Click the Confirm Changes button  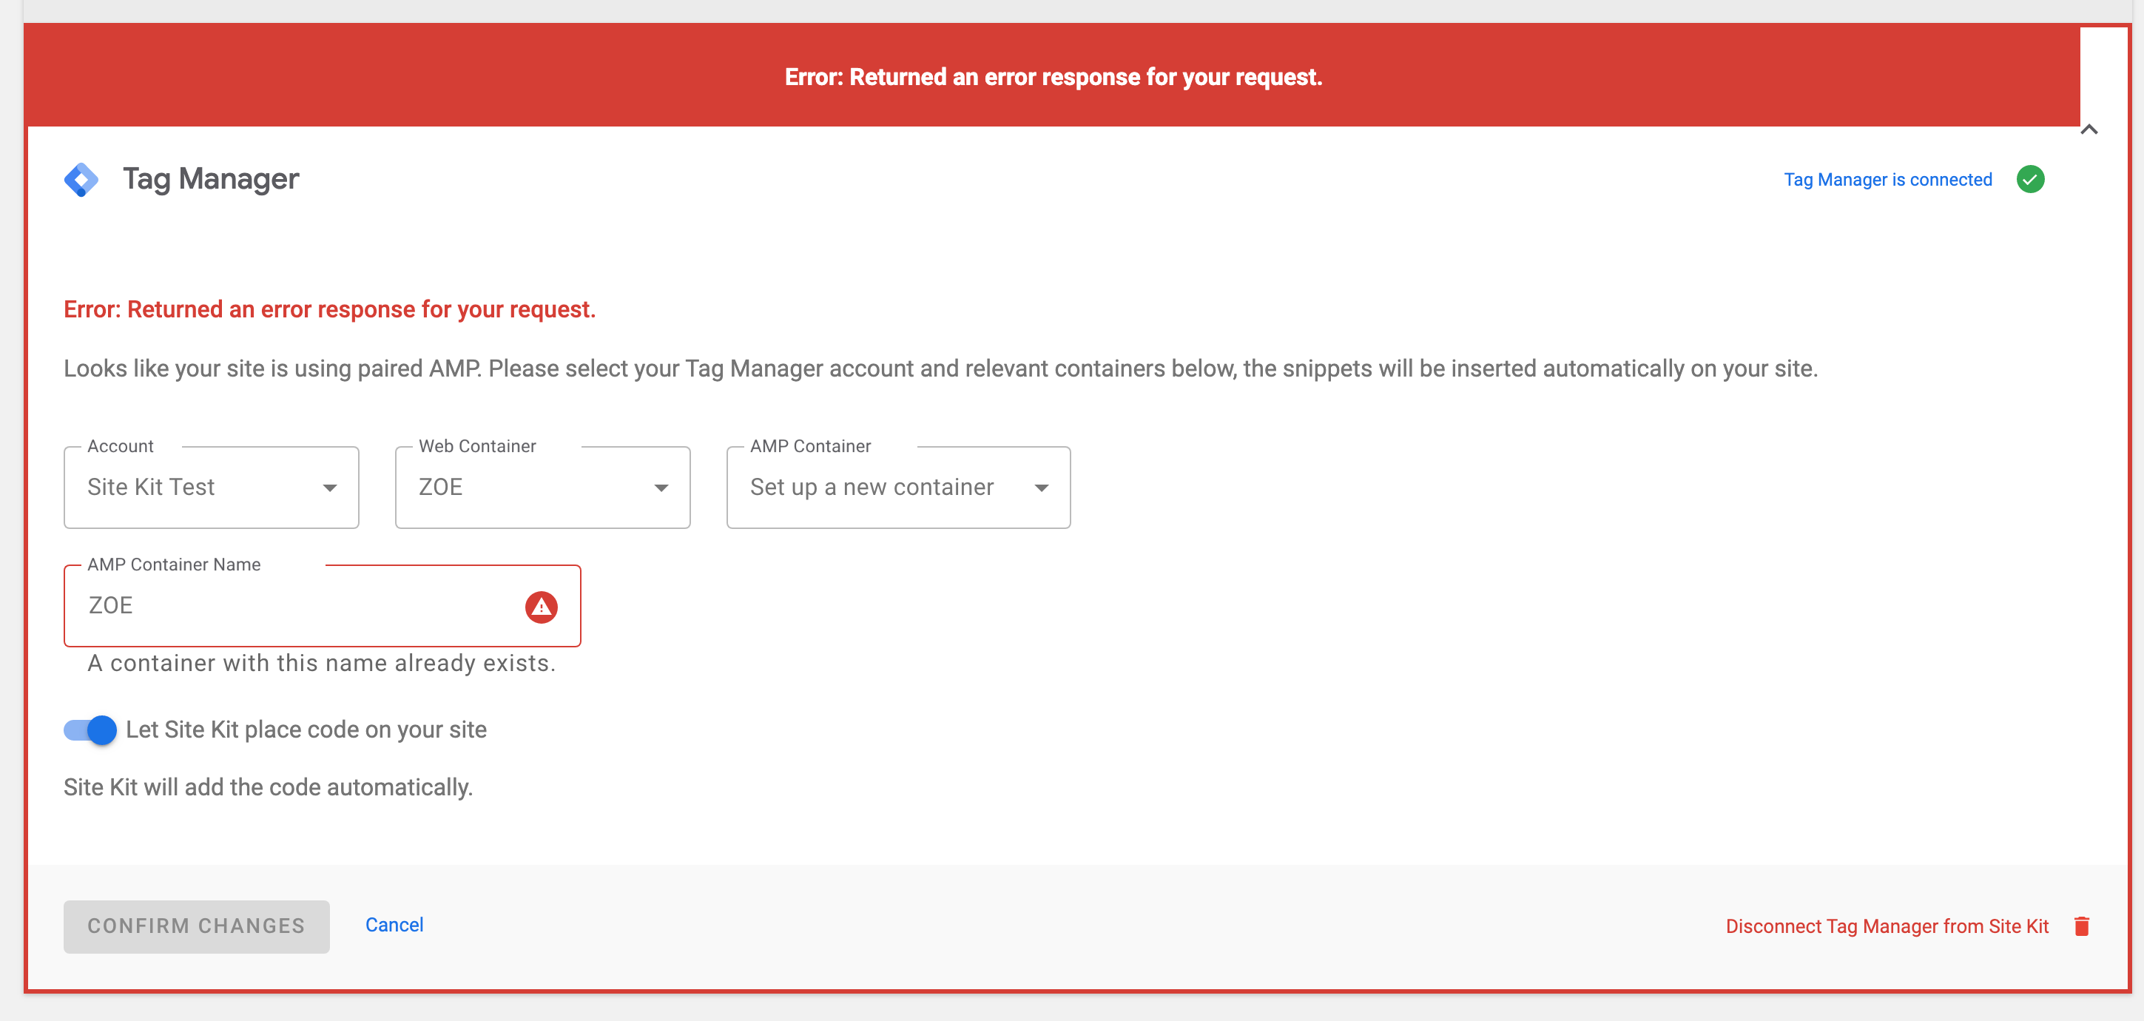pos(197,926)
